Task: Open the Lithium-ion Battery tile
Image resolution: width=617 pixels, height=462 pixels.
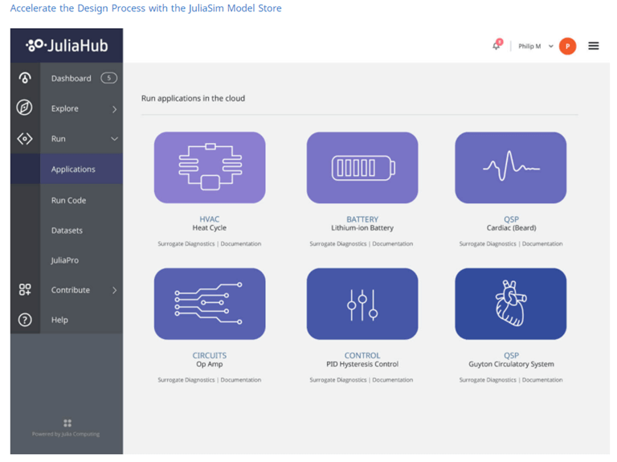Action: click(x=362, y=168)
